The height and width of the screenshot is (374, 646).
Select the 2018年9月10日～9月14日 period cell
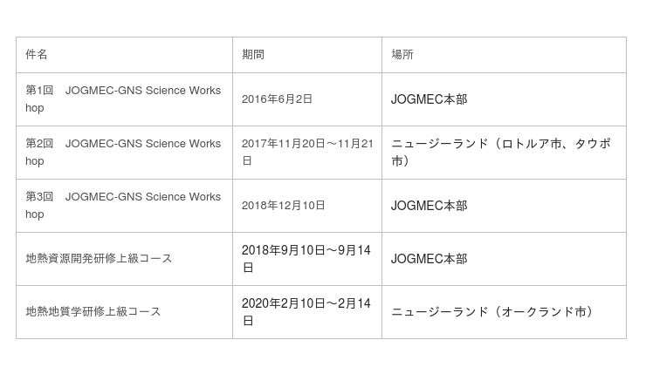306,259
